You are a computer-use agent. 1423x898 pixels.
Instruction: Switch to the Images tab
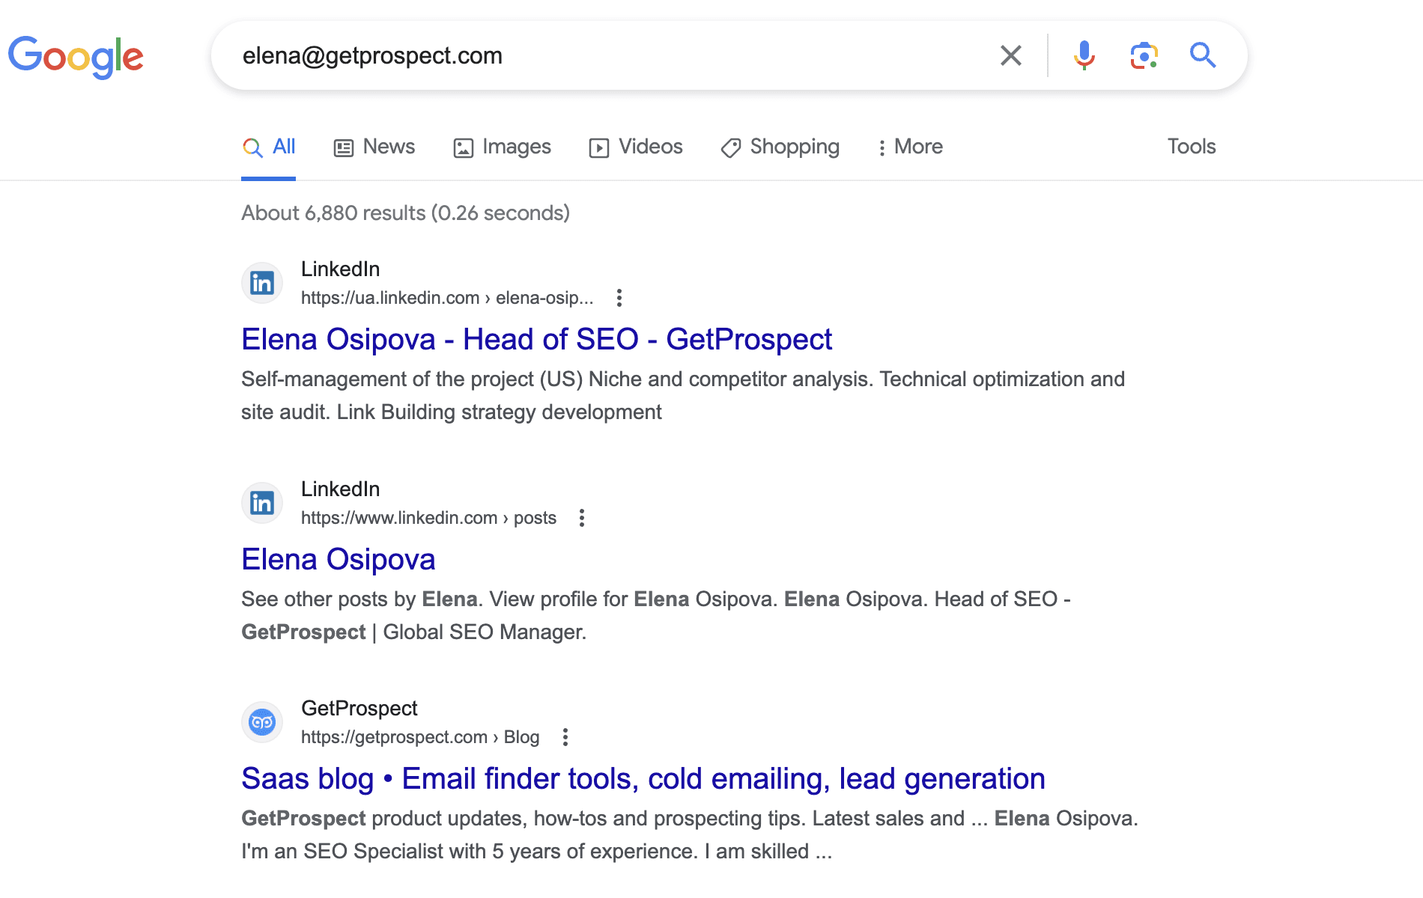tap(502, 147)
